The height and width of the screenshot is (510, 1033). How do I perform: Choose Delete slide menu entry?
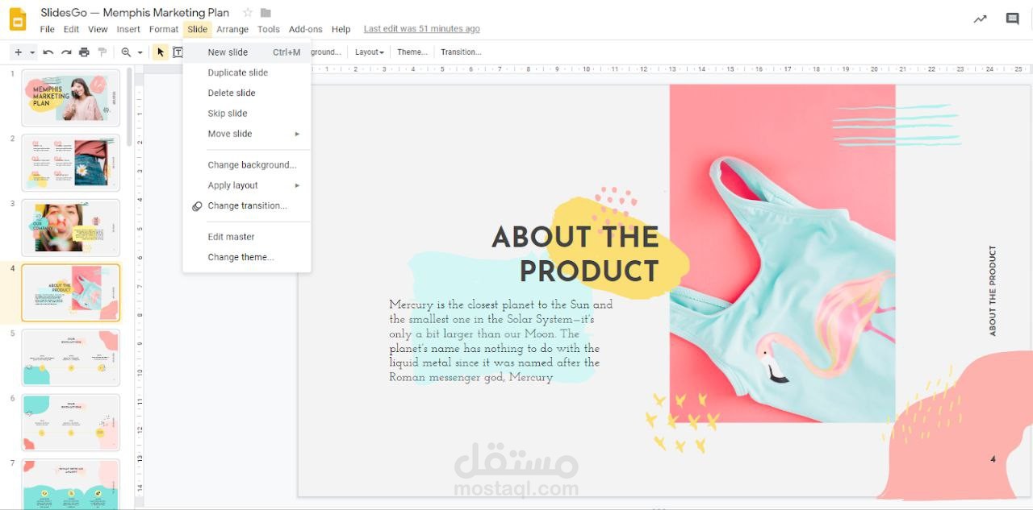coord(247,93)
